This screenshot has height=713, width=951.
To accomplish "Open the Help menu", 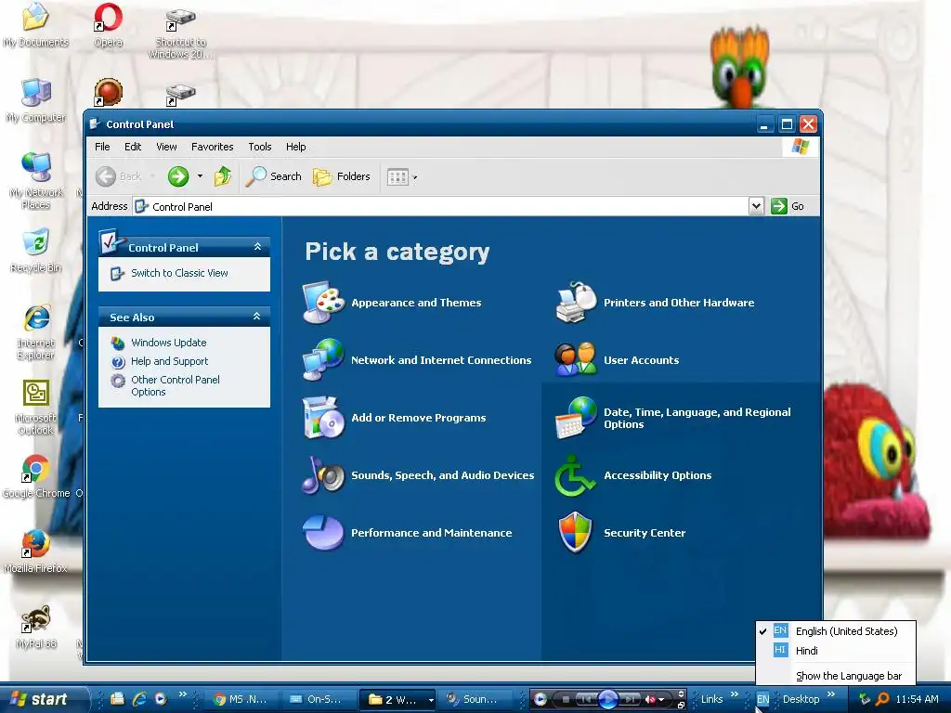I will [x=296, y=147].
